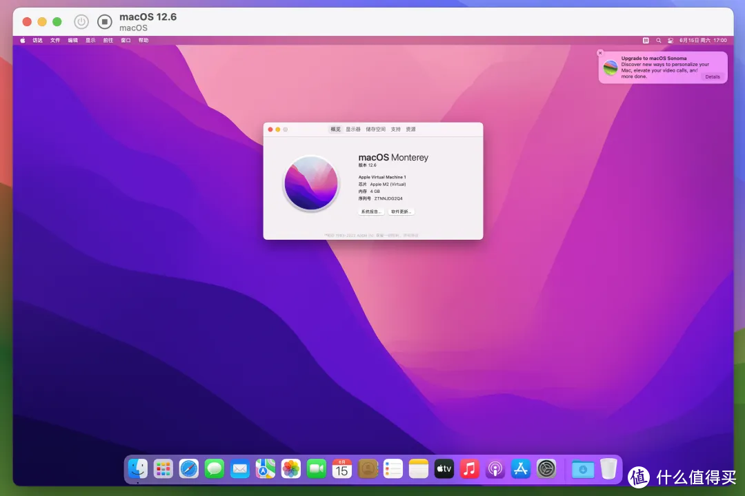Launch Safari from the Dock

188,469
